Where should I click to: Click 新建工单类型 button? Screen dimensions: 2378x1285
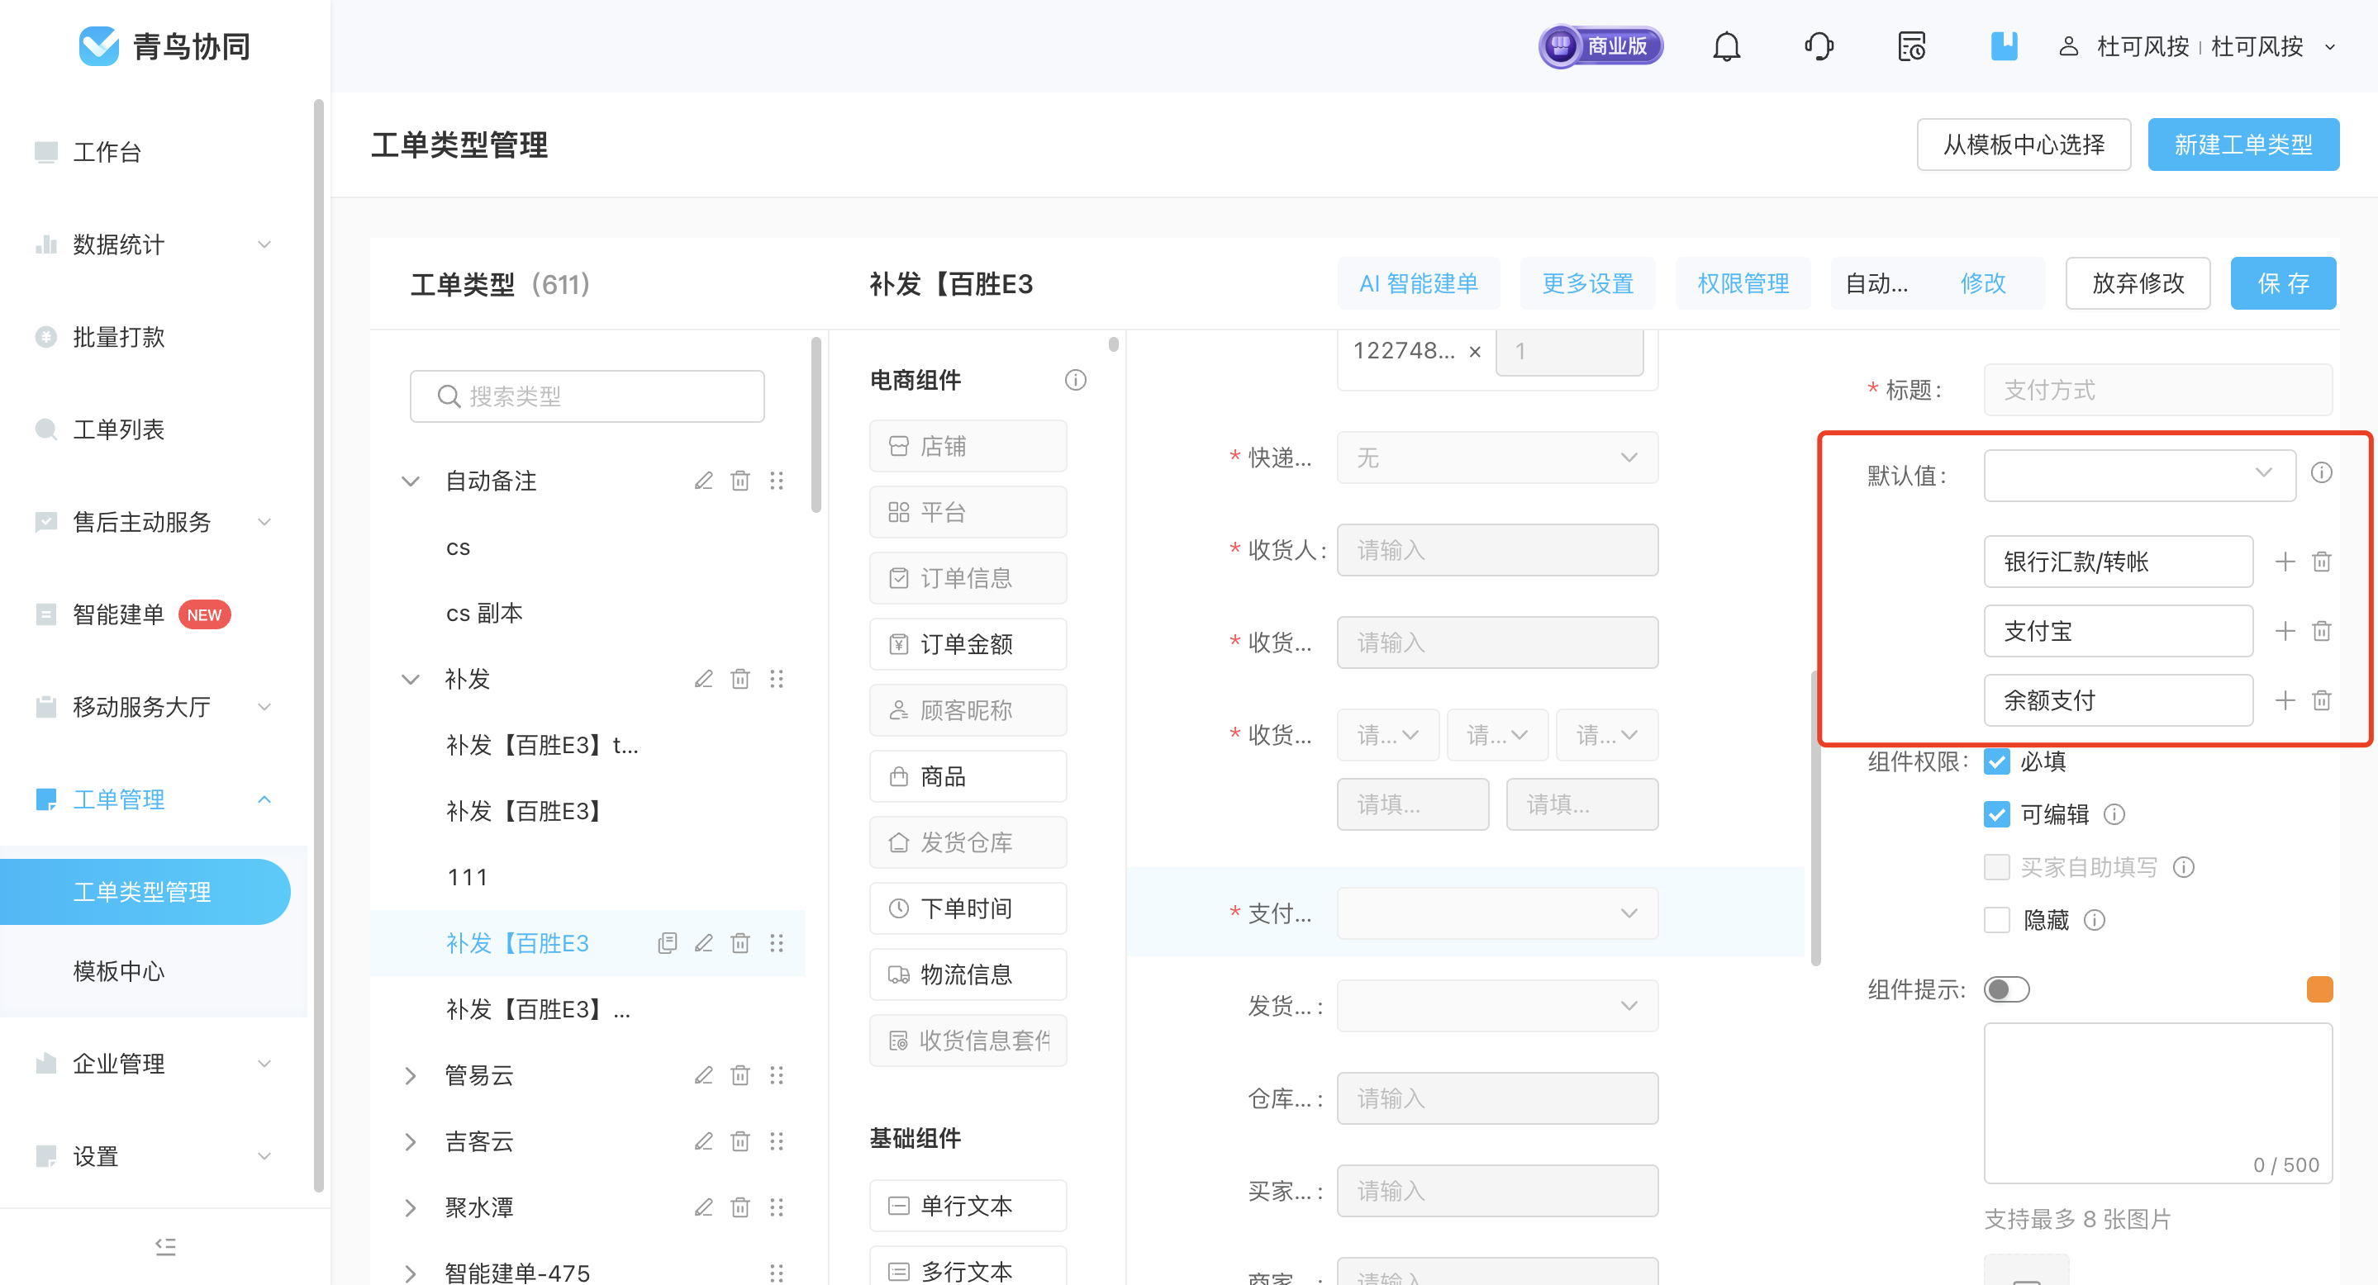(2243, 145)
